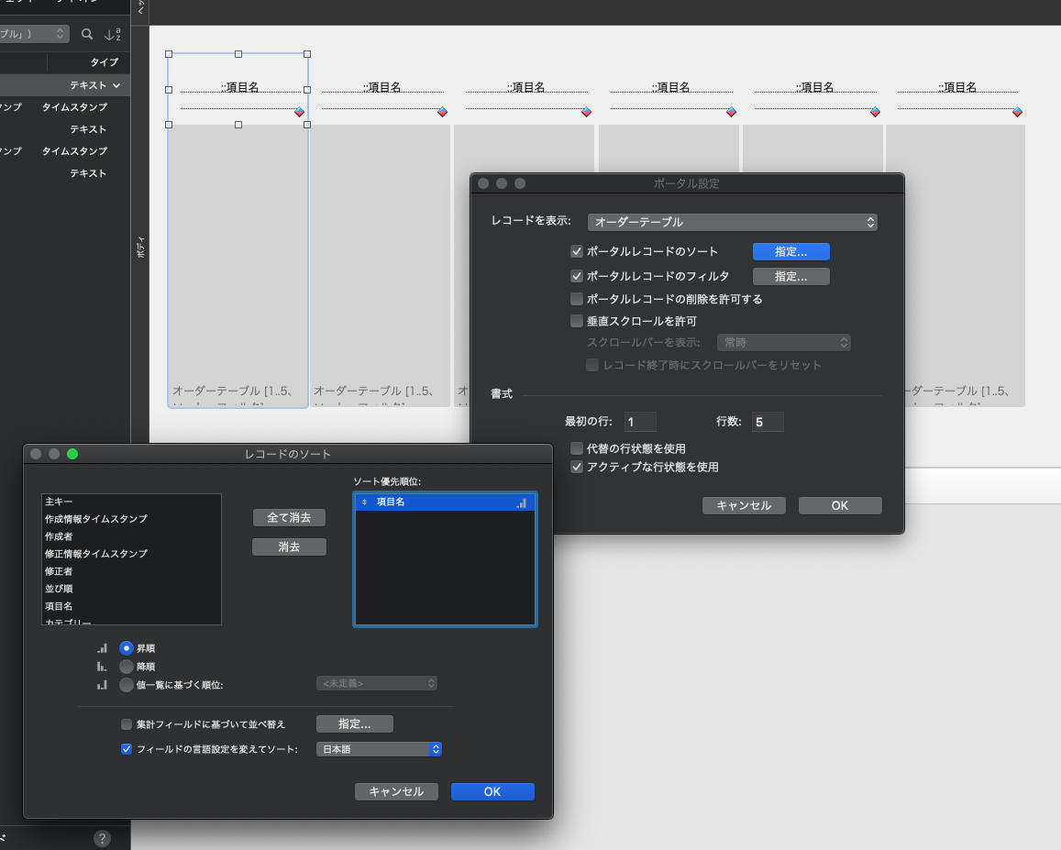Image resolution: width=1061 pixels, height=850 pixels.
Task: Click the 最初の行 input field
Action: point(639,422)
